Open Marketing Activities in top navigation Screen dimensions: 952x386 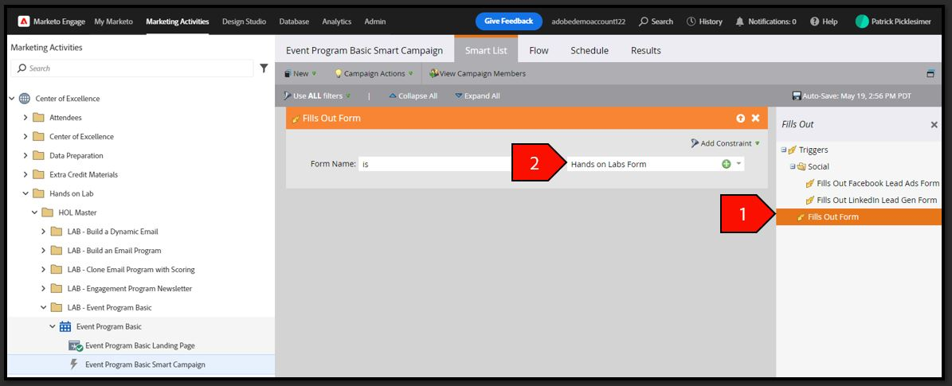pyautogui.click(x=178, y=21)
